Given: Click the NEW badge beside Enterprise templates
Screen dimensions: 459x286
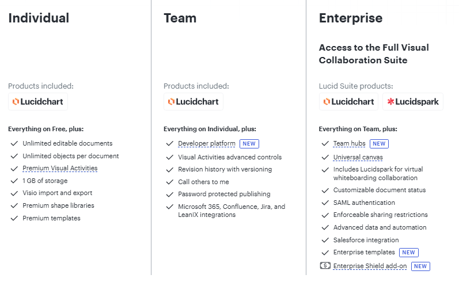Looking at the screenshot, I should pos(409,253).
